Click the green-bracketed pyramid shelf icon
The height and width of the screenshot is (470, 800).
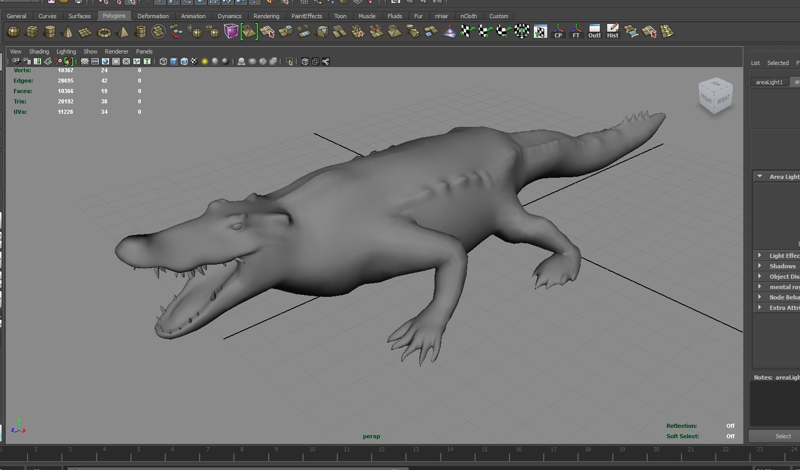point(249,32)
